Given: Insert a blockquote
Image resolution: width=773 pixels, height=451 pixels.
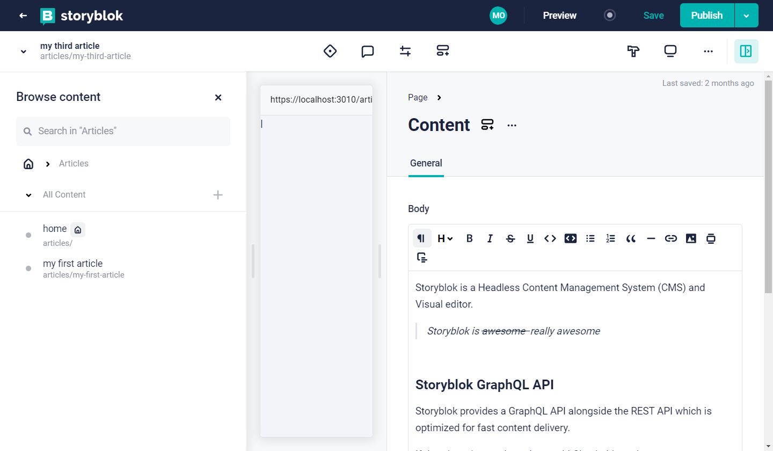Looking at the screenshot, I should coord(631,238).
